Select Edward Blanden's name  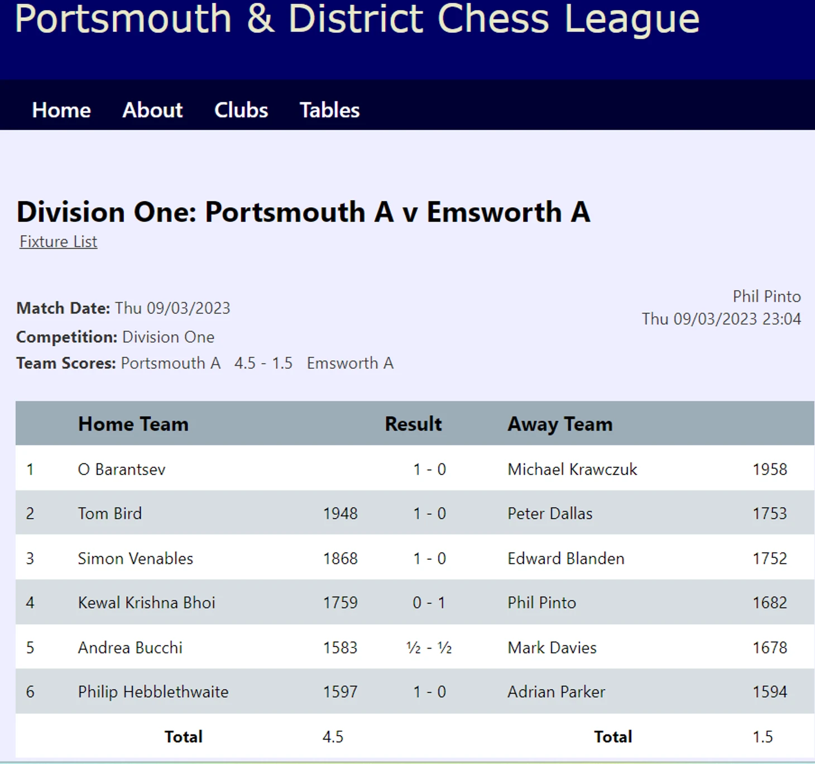(x=566, y=558)
